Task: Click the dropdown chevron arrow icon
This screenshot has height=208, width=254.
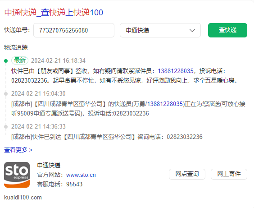Action: click(192, 30)
